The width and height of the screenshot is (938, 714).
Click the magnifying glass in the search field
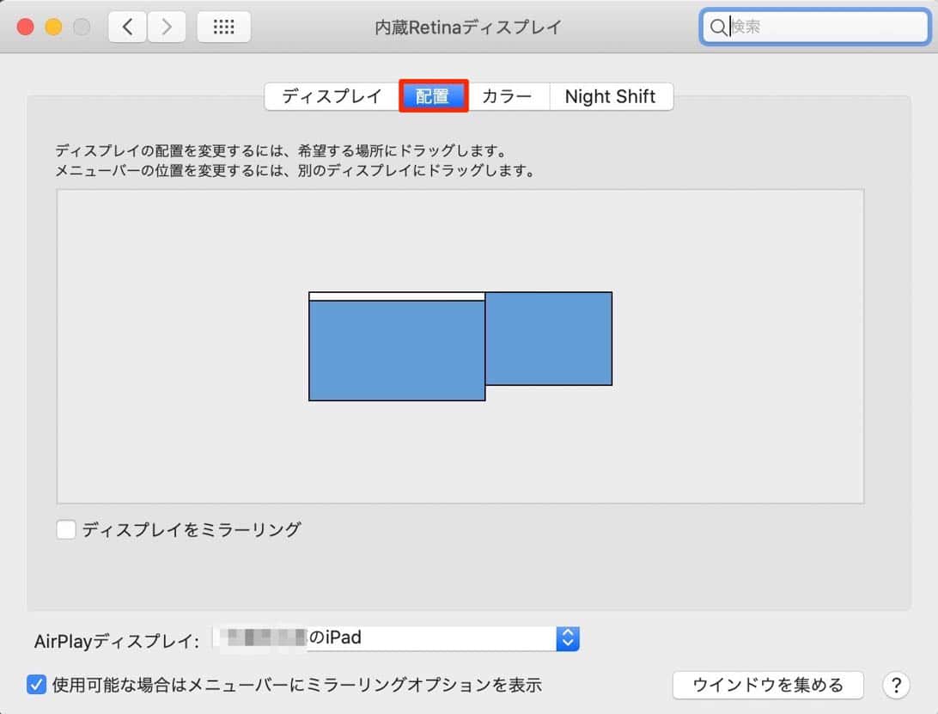tap(718, 27)
